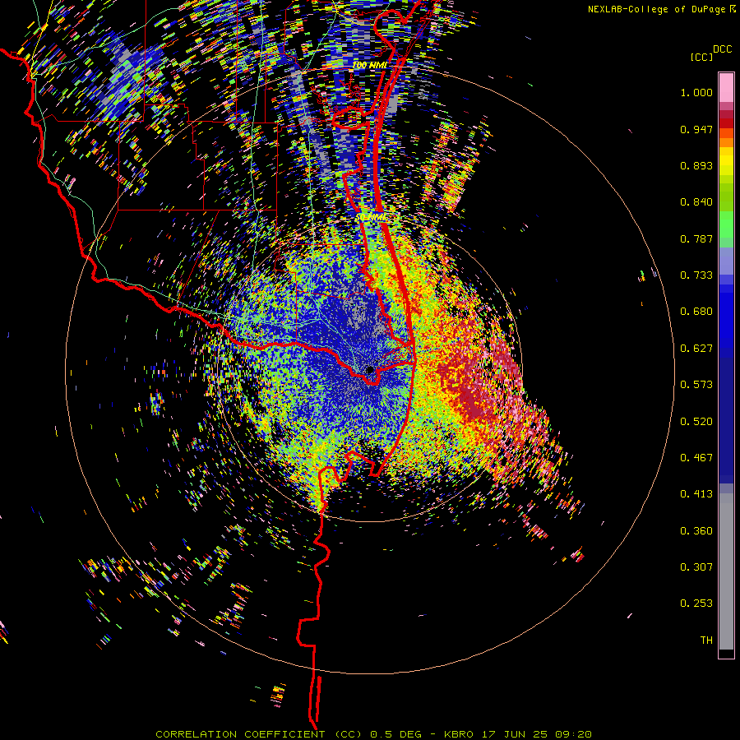Click the 0.520 legend value
The height and width of the screenshot is (740, 740).
(x=696, y=422)
